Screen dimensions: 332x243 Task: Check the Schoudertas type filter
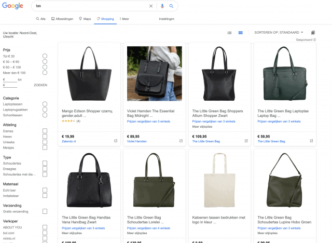click(45, 163)
